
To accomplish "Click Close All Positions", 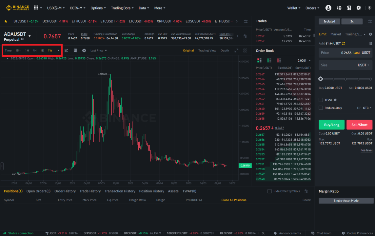I will pyautogui.click(x=234, y=200).
